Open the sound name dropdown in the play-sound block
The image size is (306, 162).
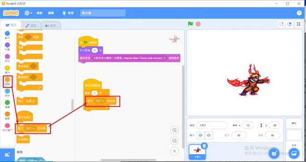pyautogui.click(x=129, y=58)
